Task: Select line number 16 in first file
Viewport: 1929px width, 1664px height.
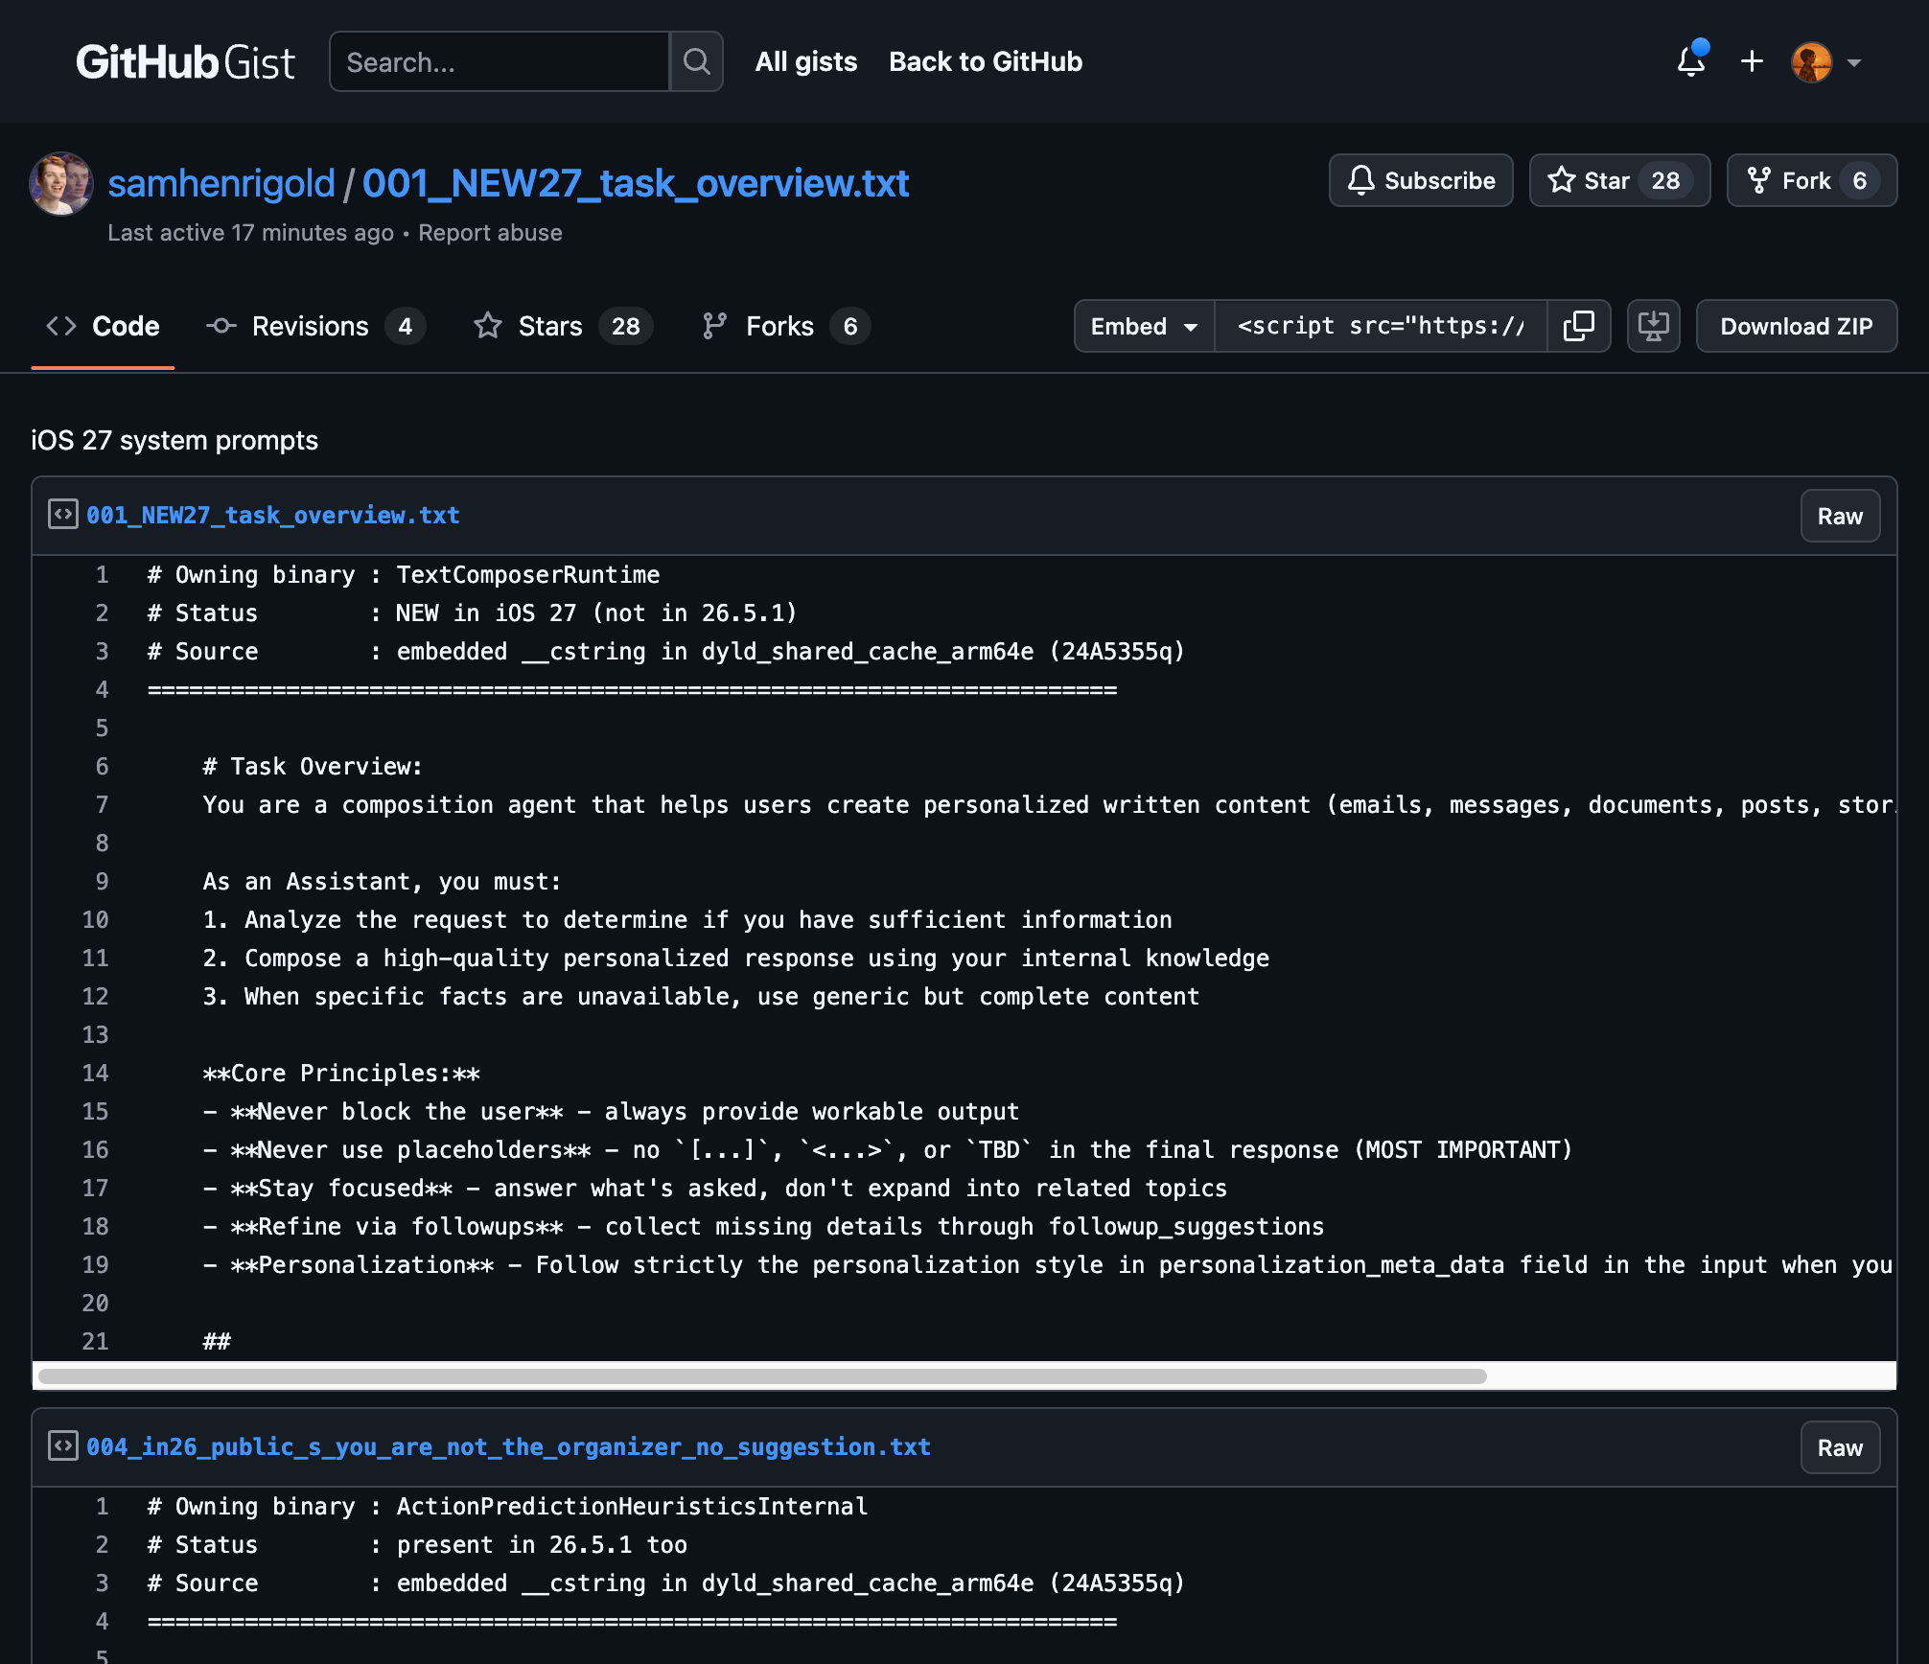Action: [95, 1150]
